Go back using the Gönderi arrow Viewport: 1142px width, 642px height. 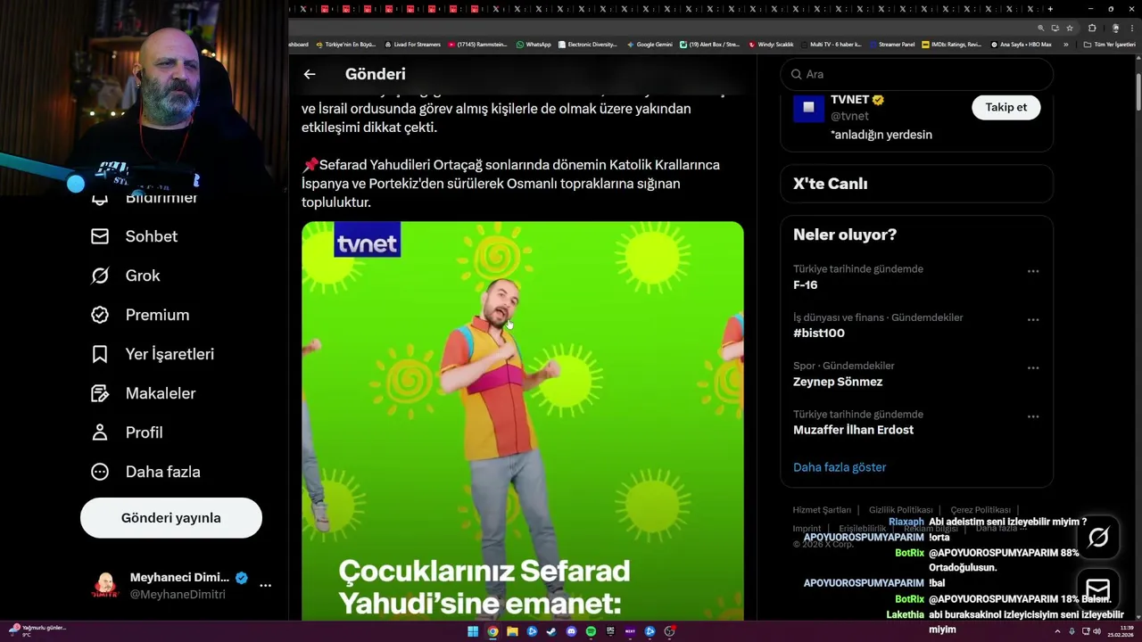click(310, 74)
